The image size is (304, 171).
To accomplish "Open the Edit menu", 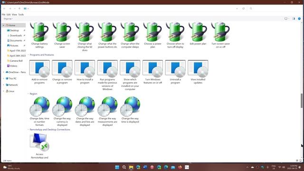I will 9,15.
